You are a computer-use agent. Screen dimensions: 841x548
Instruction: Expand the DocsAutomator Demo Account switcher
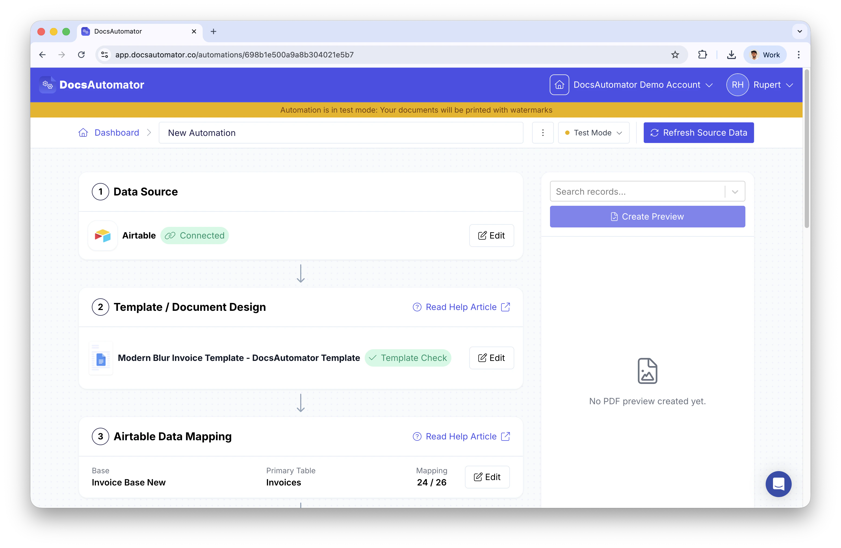pyautogui.click(x=643, y=85)
